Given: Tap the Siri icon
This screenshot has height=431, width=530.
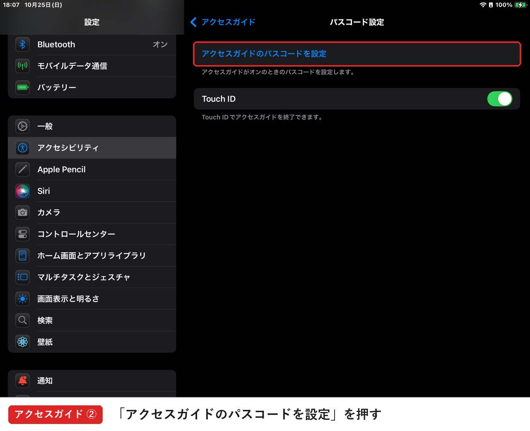Looking at the screenshot, I should click(23, 191).
